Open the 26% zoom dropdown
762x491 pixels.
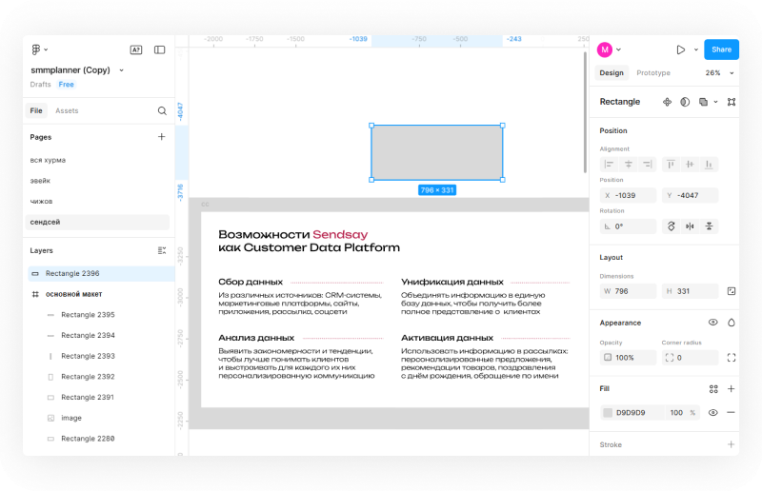(x=732, y=73)
